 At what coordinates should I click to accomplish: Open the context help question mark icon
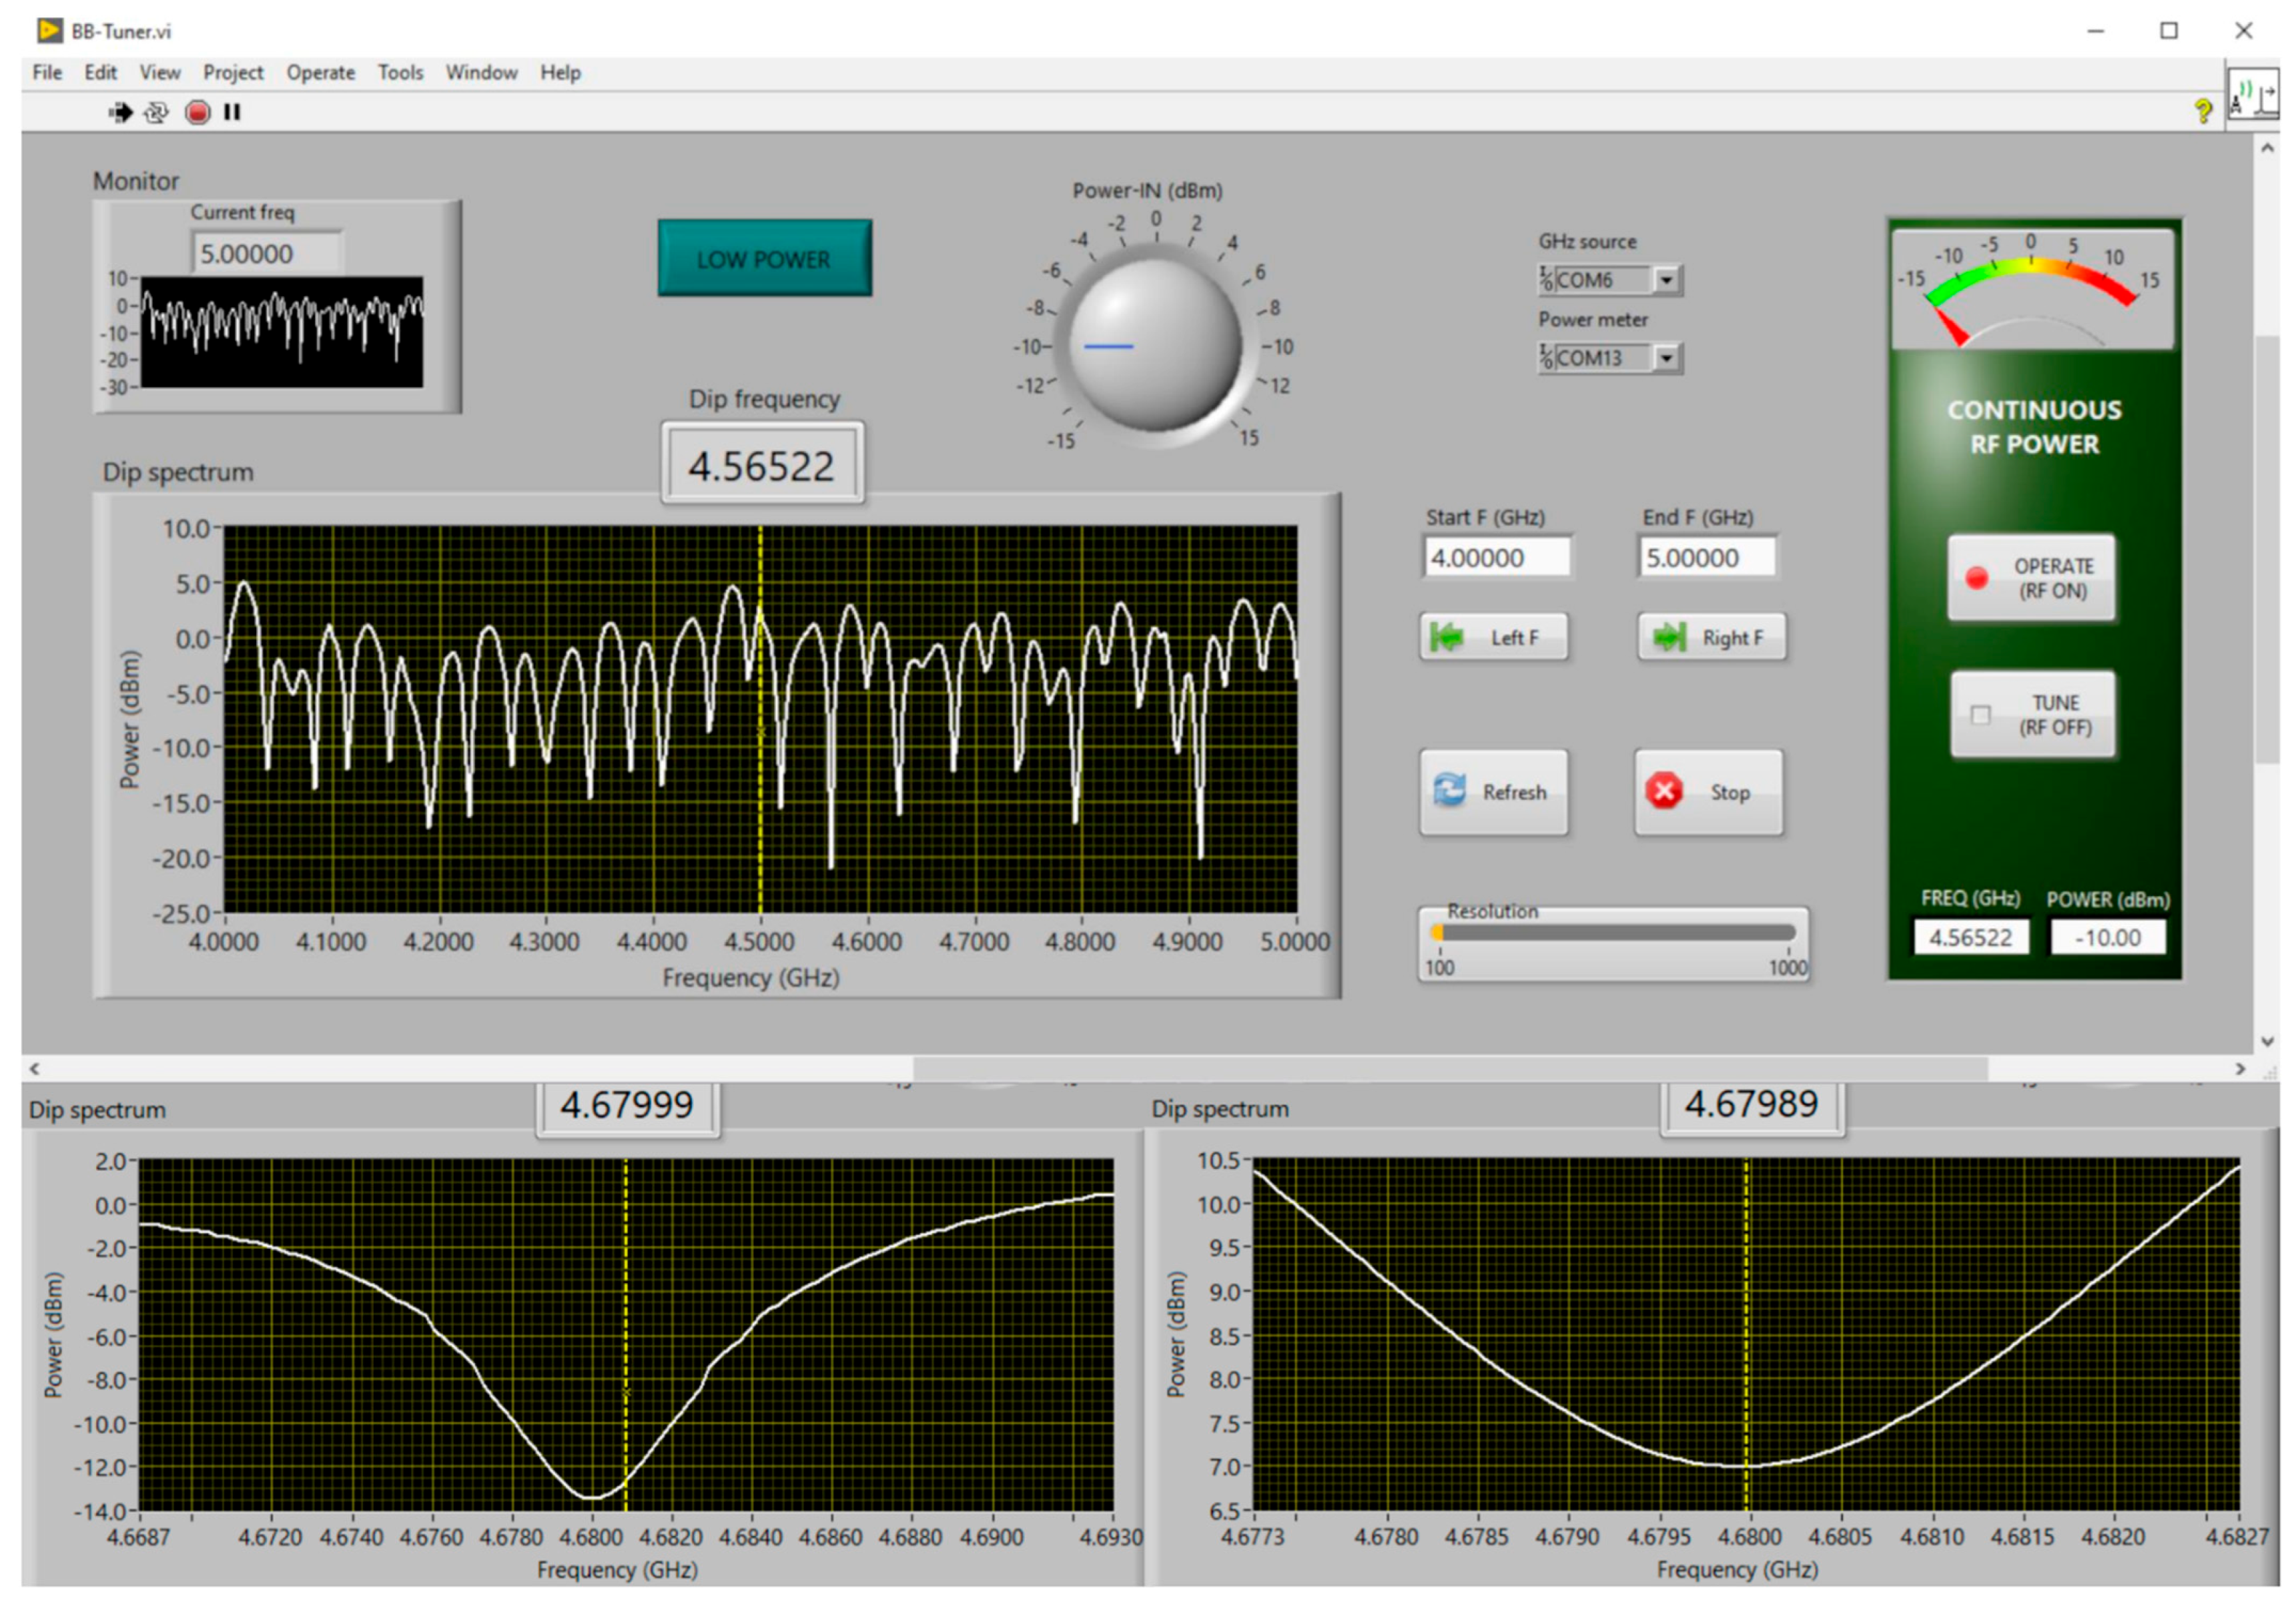point(2202,110)
